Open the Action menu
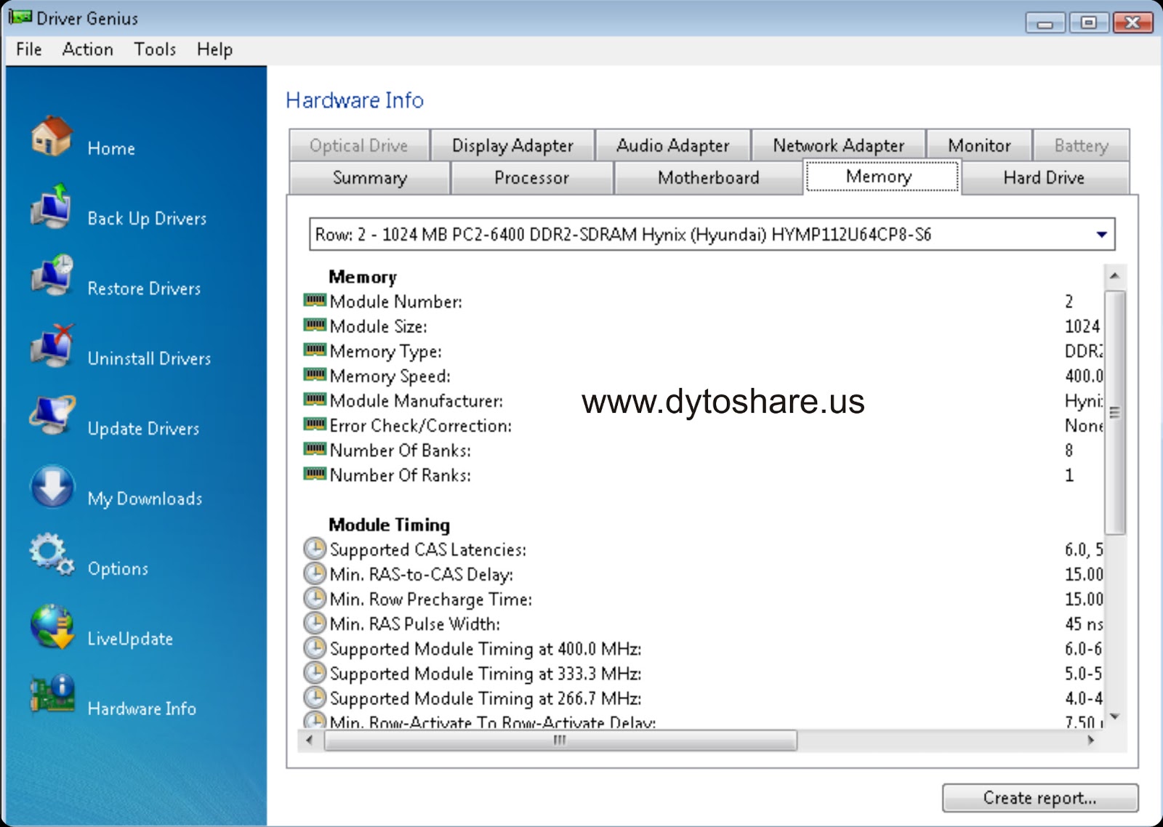This screenshot has height=827, width=1163. click(88, 49)
